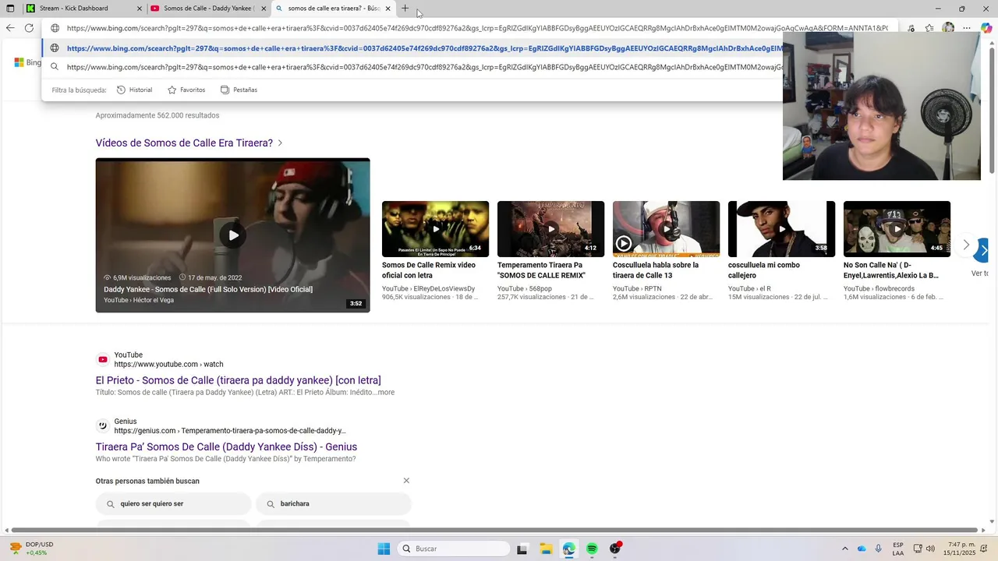Open Tiraera Pa' Somos De Calle Genius result
The height and width of the screenshot is (561, 998).
click(226, 447)
